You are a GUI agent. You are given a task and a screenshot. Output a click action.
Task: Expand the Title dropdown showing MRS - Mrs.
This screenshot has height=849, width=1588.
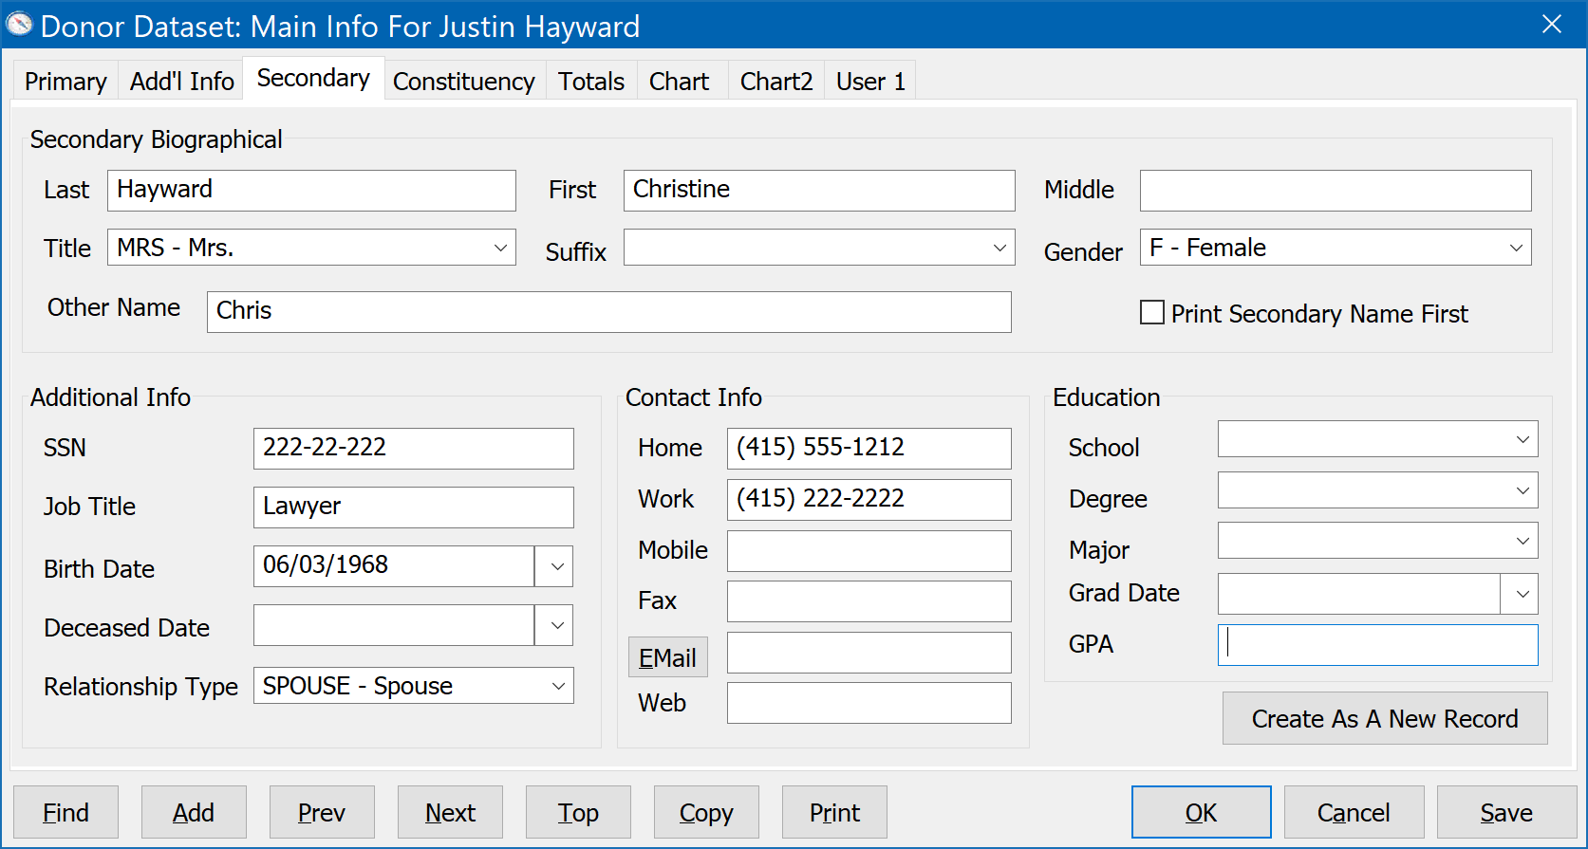500,248
